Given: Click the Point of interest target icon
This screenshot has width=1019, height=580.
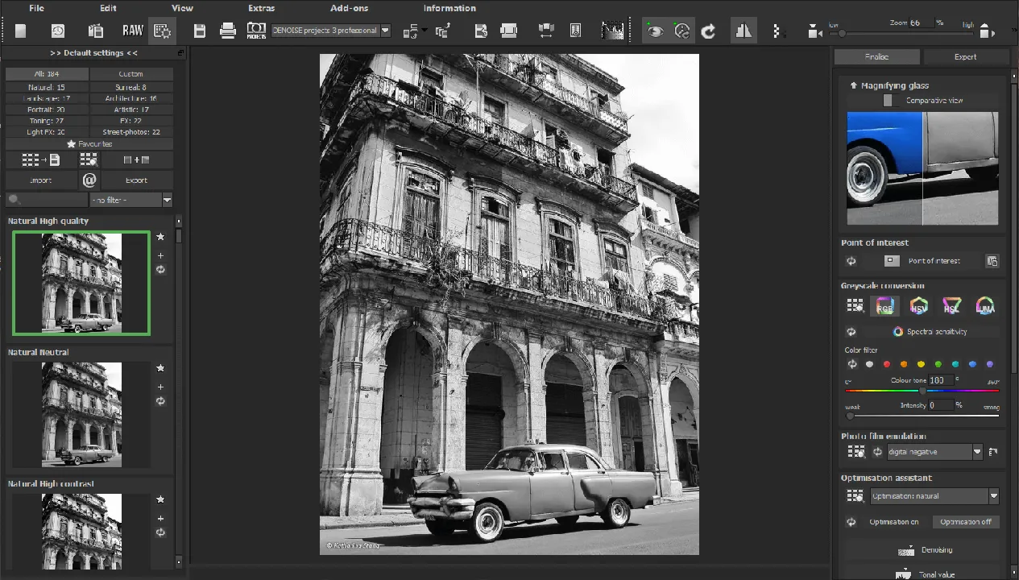Looking at the screenshot, I should tap(892, 261).
